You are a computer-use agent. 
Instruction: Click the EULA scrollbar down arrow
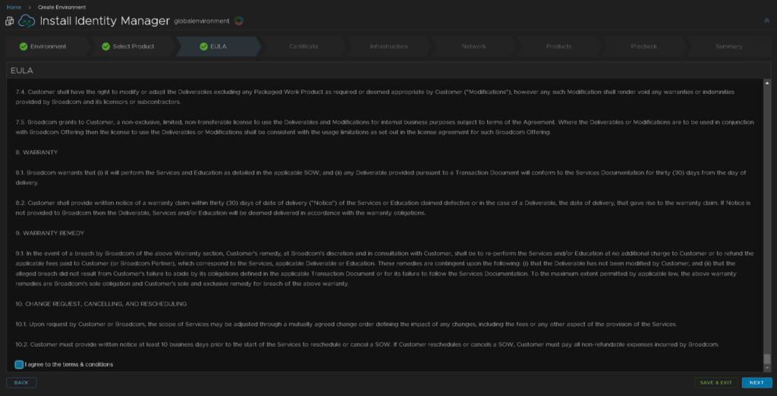coord(767,368)
